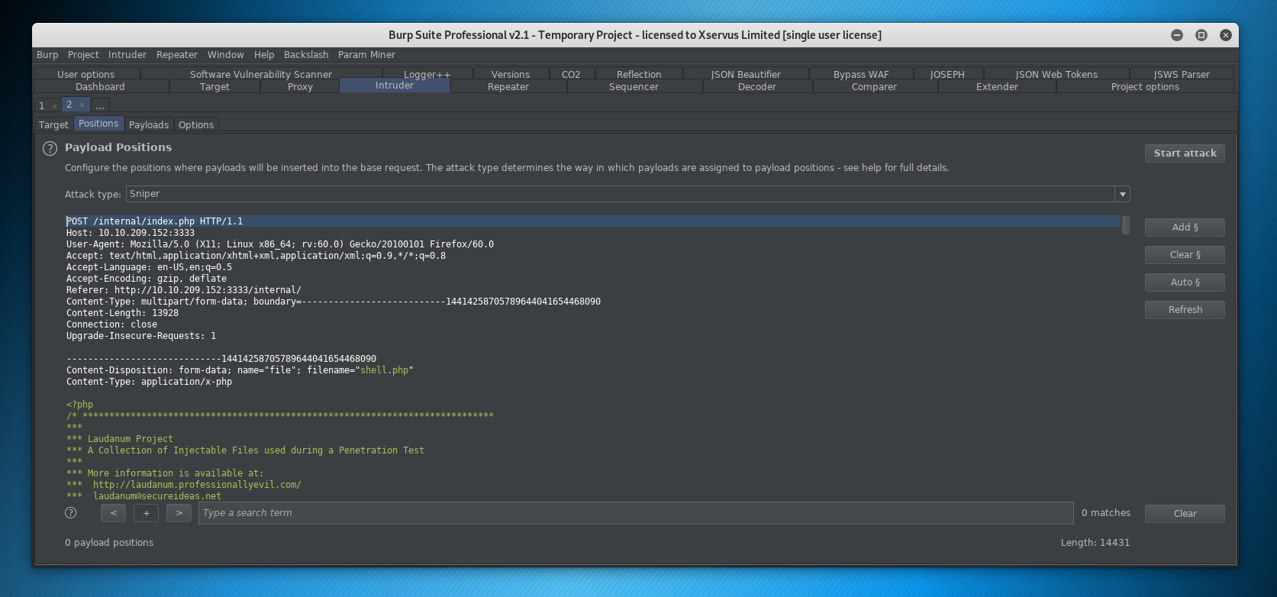
Task: Click the 'Connection: close' header line
Action: tap(112, 324)
